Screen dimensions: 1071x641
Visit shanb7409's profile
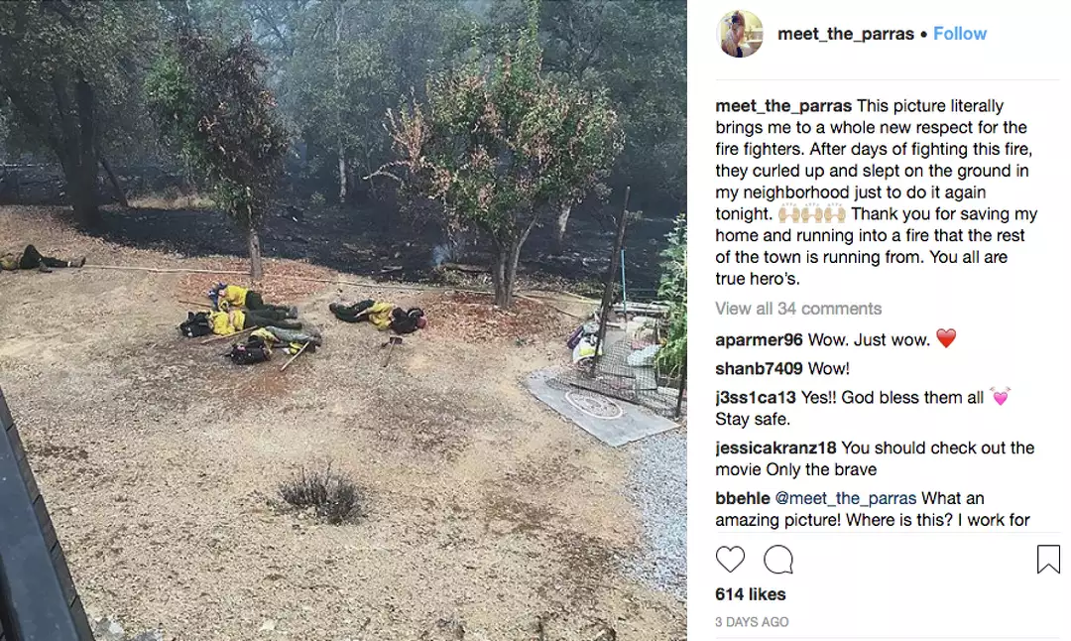(759, 368)
